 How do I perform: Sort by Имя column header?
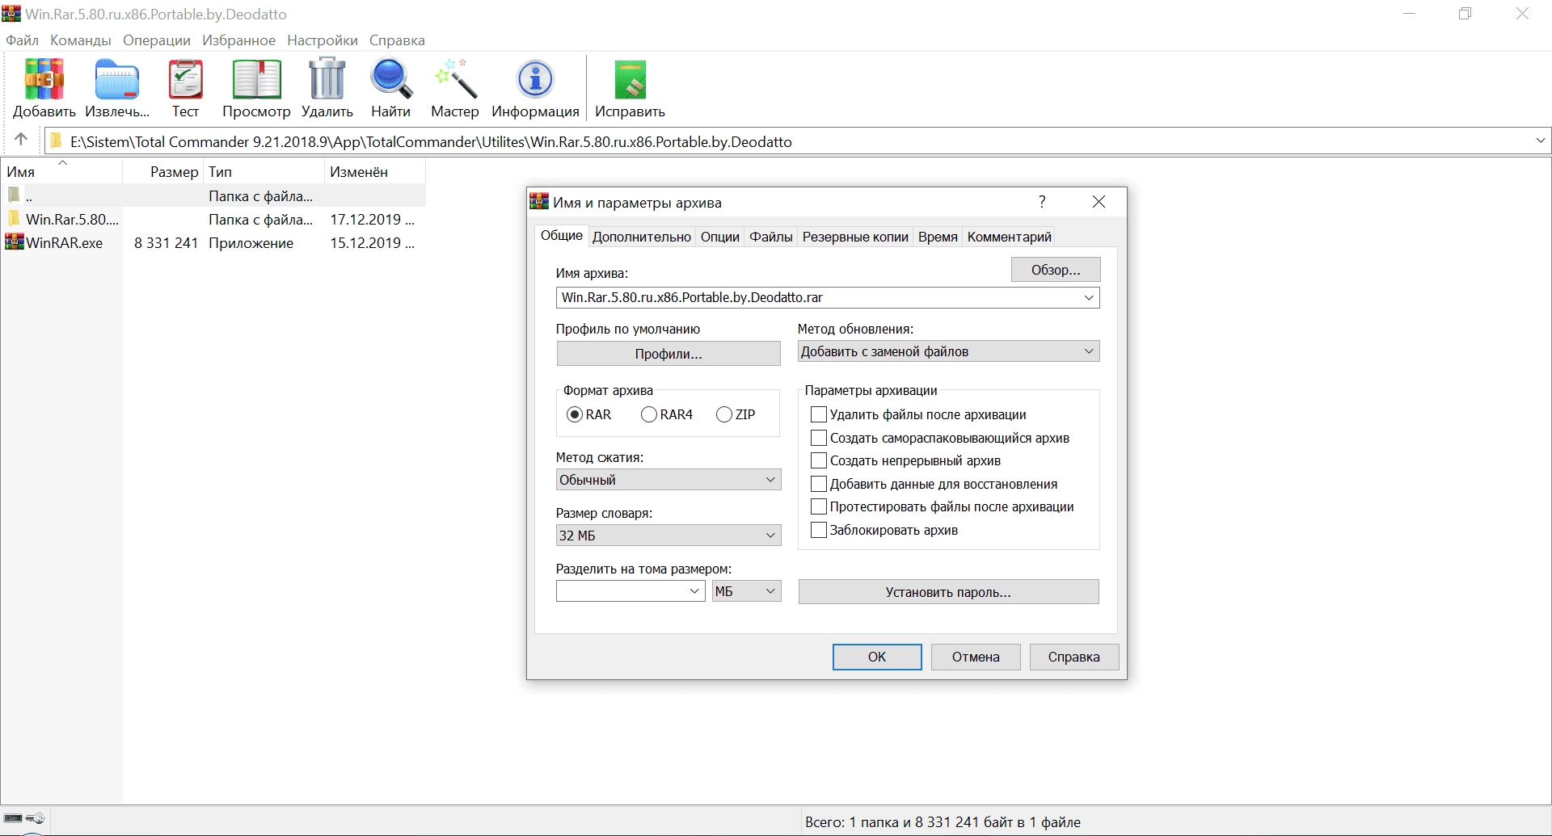[x=61, y=171]
